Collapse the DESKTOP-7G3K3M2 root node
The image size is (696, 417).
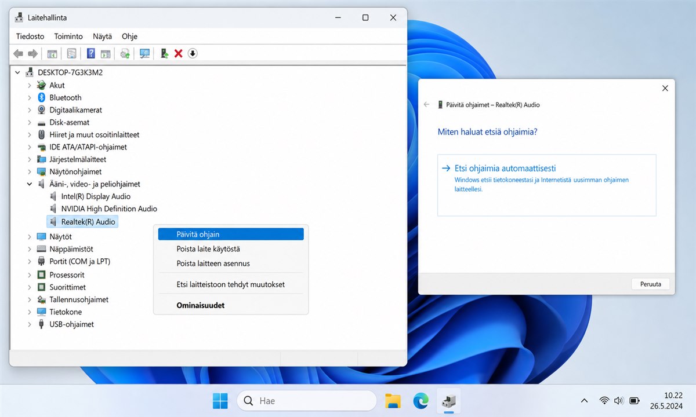(17, 72)
